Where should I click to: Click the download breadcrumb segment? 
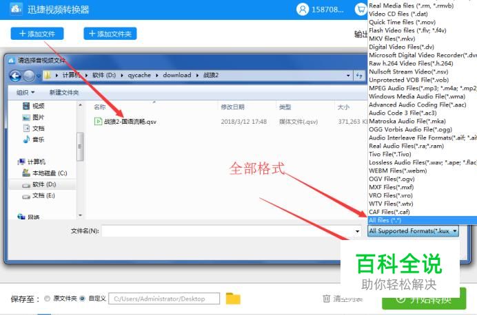(x=177, y=75)
